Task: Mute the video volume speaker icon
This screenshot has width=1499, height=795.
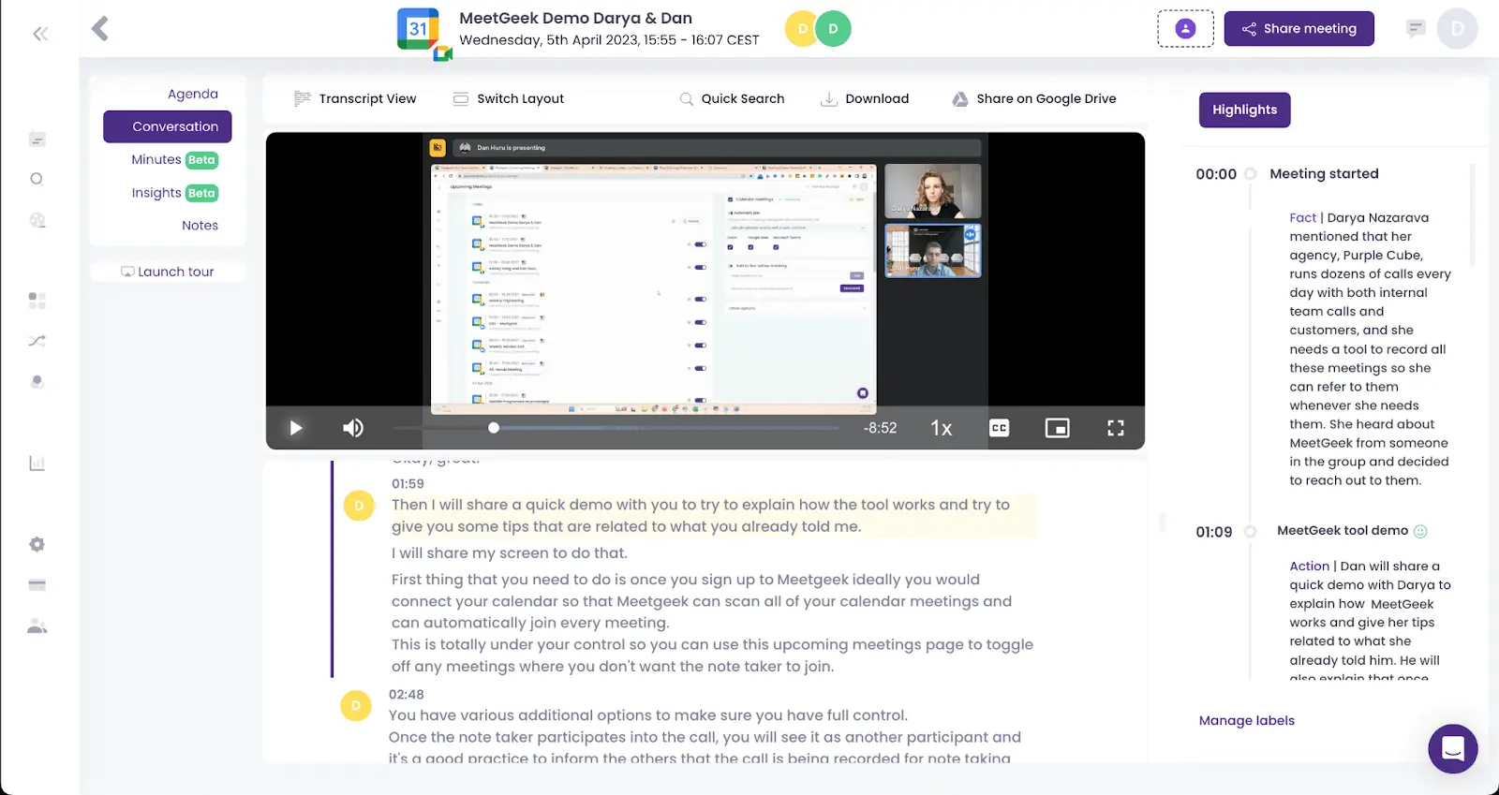Action: [x=353, y=428]
